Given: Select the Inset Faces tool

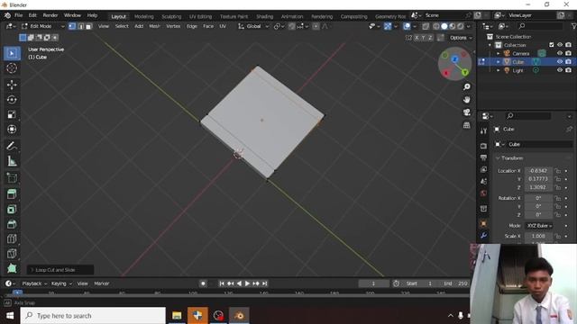Looking at the screenshot, I should click(12, 209).
